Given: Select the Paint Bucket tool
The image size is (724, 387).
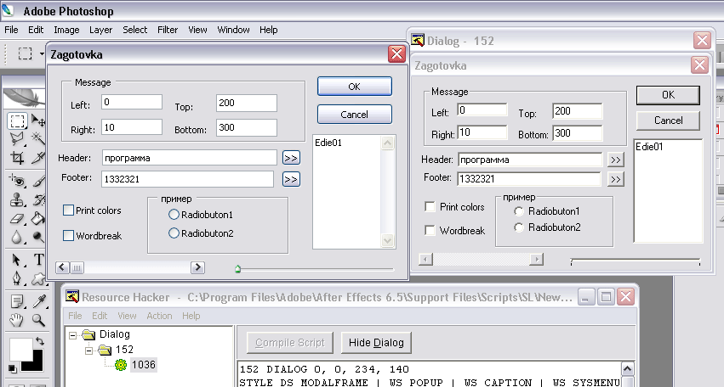Looking at the screenshot, I should (38, 218).
